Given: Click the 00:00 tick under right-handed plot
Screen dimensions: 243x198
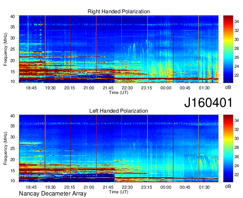Looking at the screenshot, I should [166, 88].
